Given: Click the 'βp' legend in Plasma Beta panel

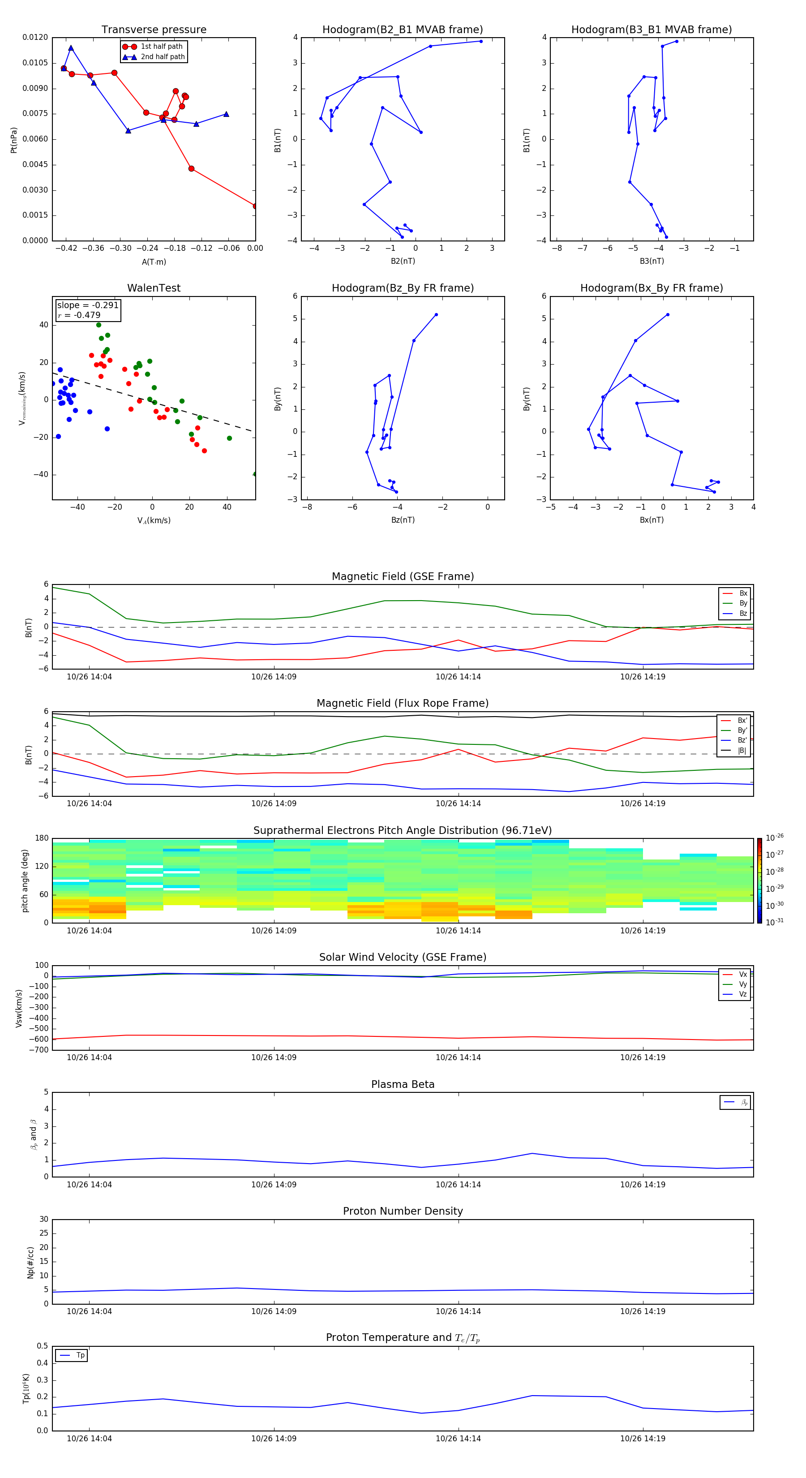Looking at the screenshot, I should tap(735, 1102).
